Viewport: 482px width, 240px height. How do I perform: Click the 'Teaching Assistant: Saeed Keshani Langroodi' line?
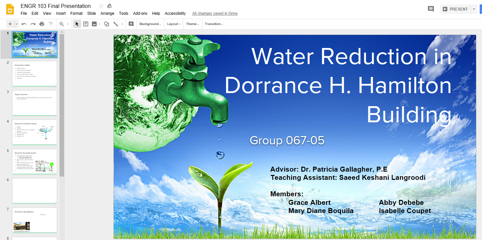coord(348,178)
